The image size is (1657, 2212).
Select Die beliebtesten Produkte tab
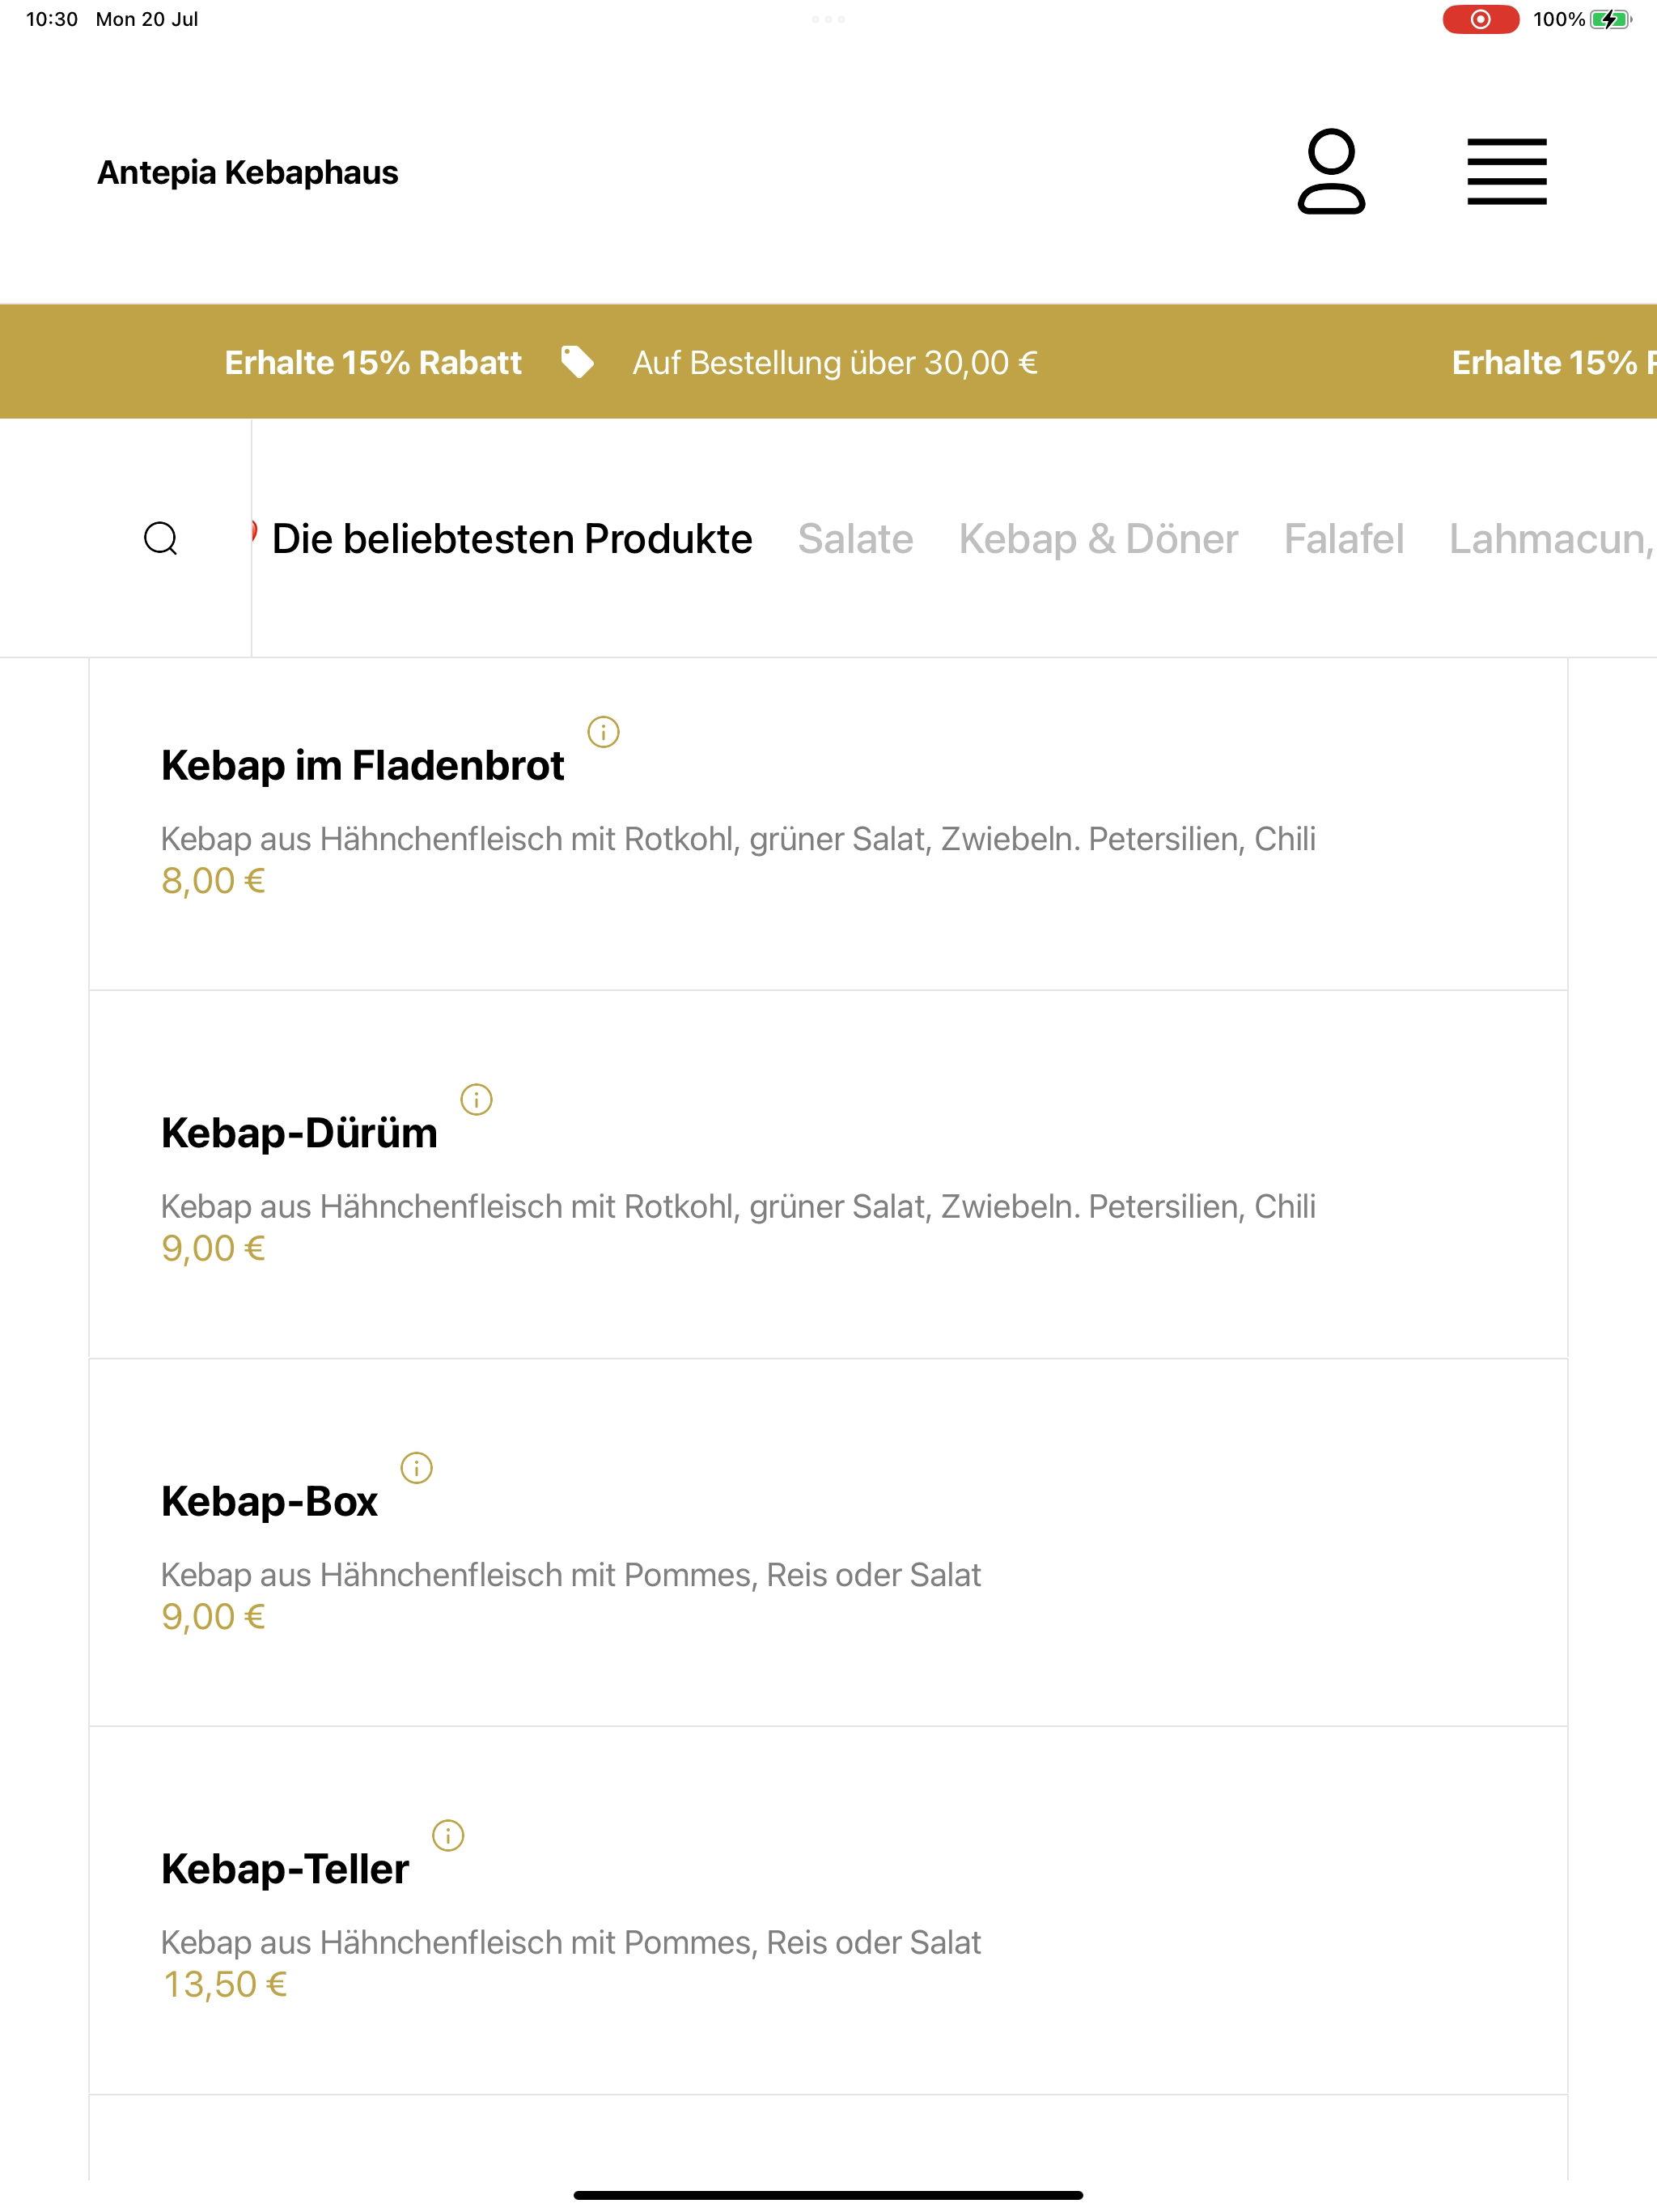pyautogui.click(x=511, y=539)
